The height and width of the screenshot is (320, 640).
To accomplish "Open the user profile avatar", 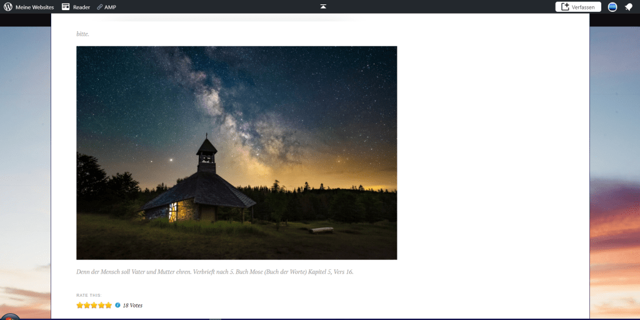I will click(612, 7).
